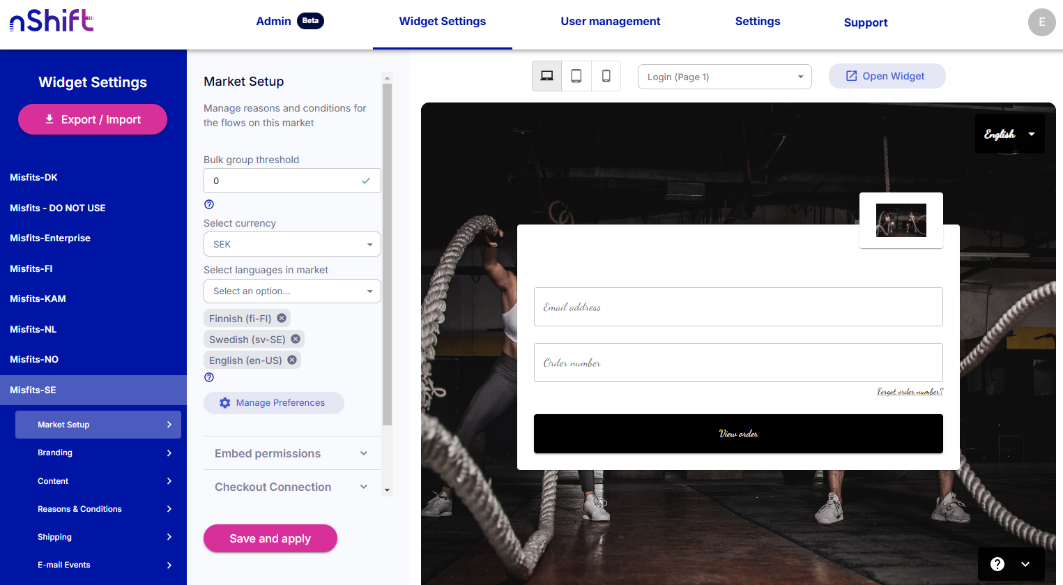Open the Select languages in market dropdown
The image size is (1063, 585).
[292, 291]
